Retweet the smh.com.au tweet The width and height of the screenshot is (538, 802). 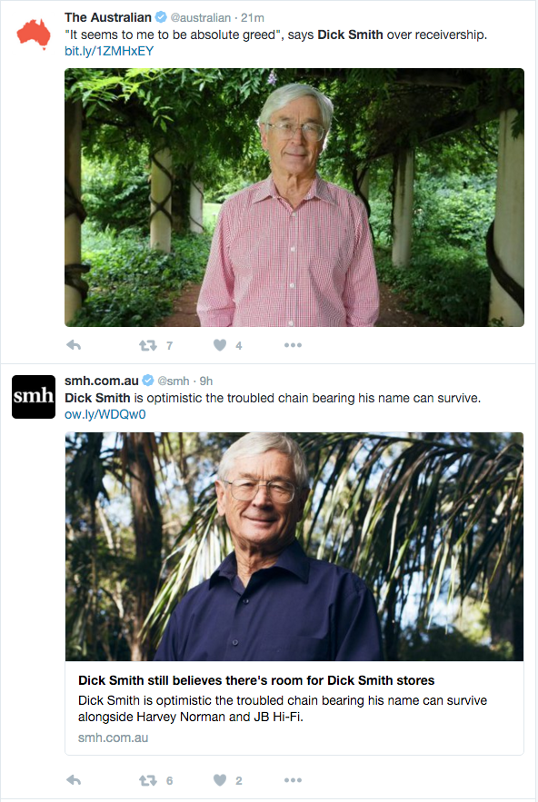pyautogui.click(x=148, y=780)
